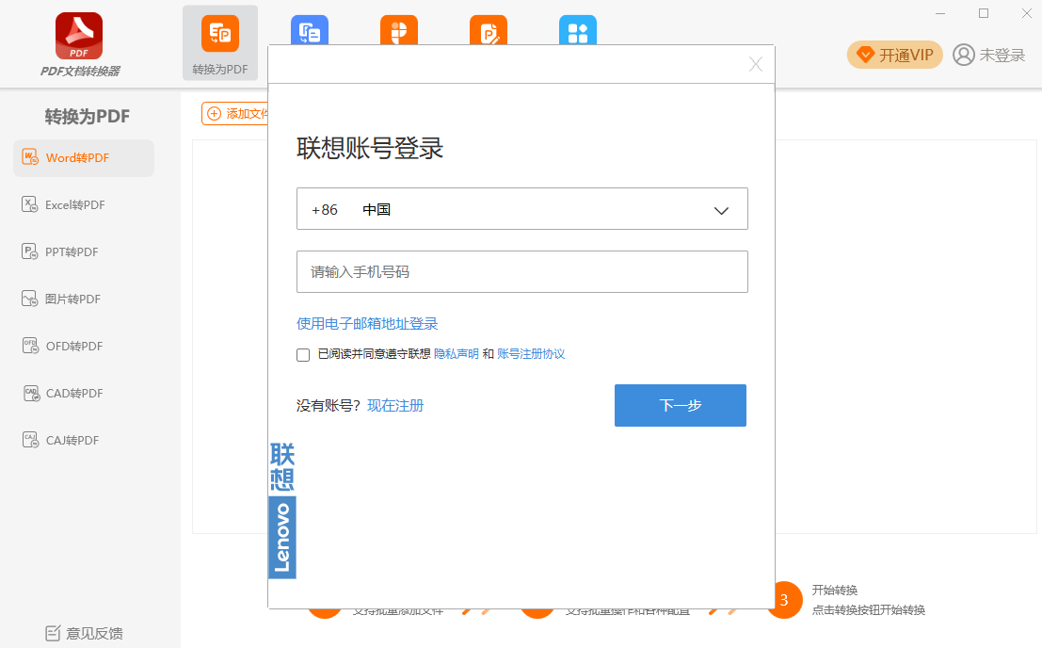This screenshot has width=1042, height=648.
Task: Click the 意见反馈 pencil icon
Action: coord(53,633)
